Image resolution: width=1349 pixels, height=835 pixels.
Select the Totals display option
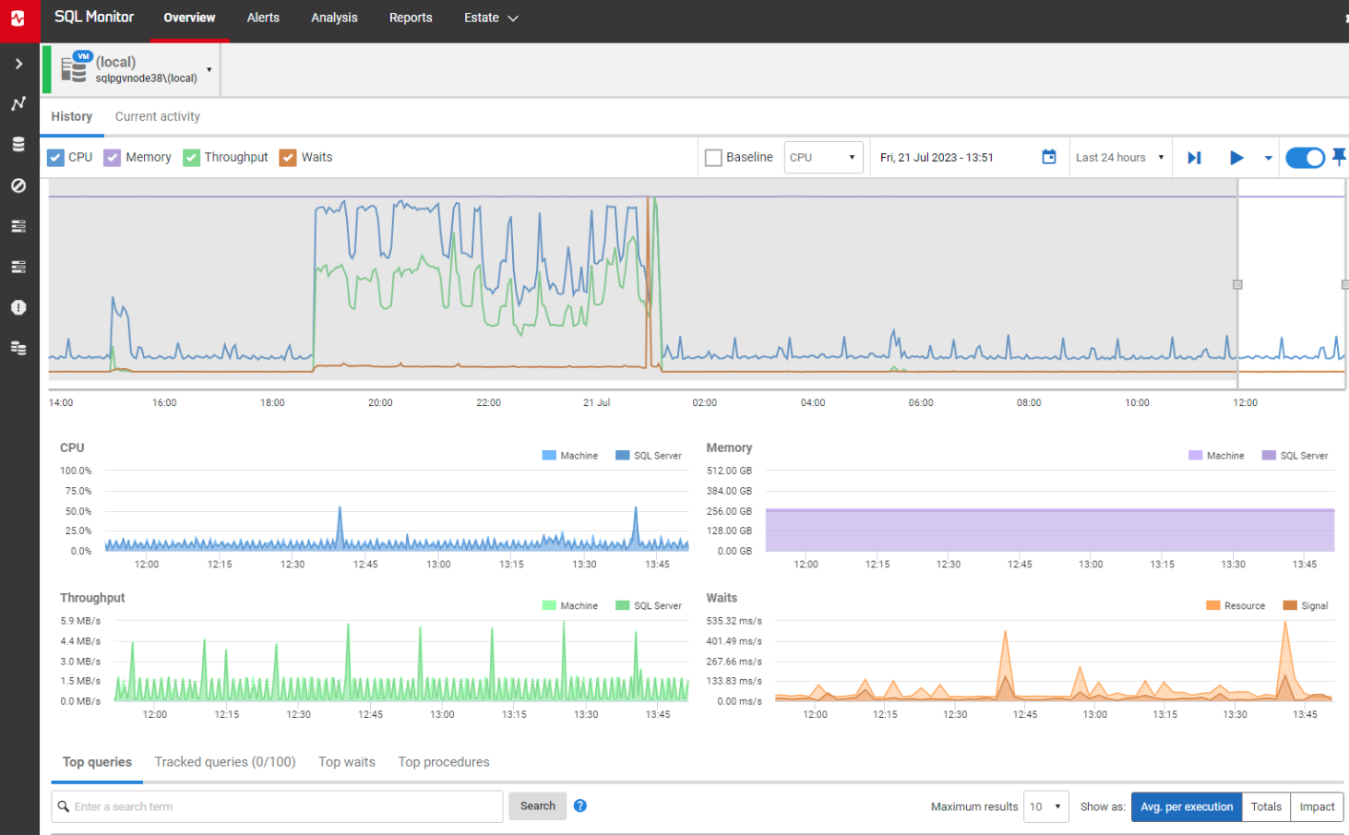click(x=1266, y=806)
